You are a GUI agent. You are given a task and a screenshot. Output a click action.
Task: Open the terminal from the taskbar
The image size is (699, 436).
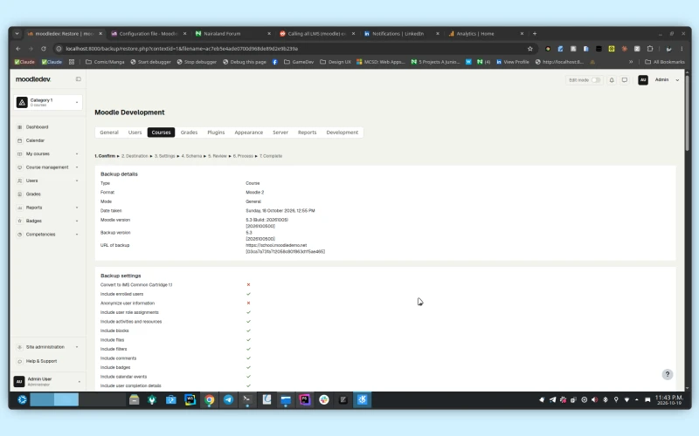[247, 399]
